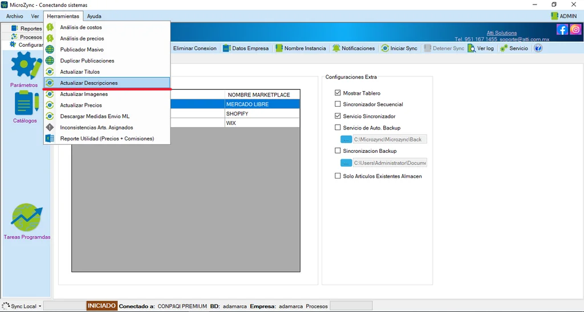Close the open Herramientas menu

(x=63, y=16)
